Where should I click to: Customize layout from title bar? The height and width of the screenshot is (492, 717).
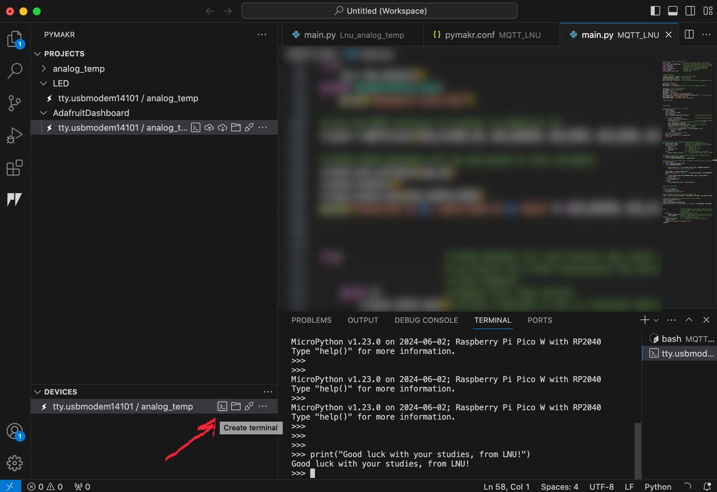pos(707,11)
